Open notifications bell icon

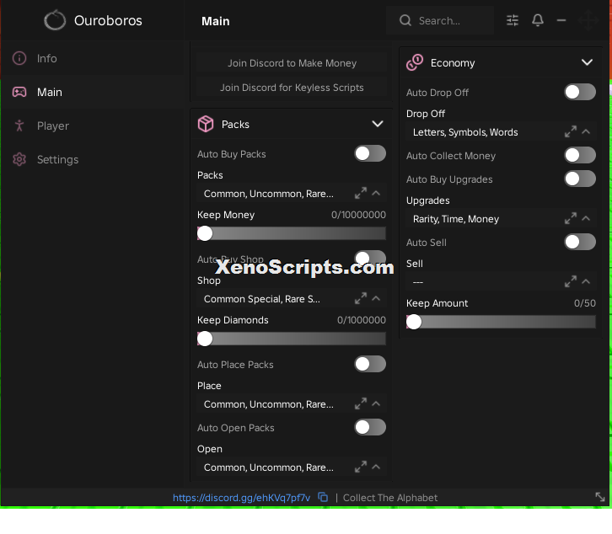click(x=538, y=20)
